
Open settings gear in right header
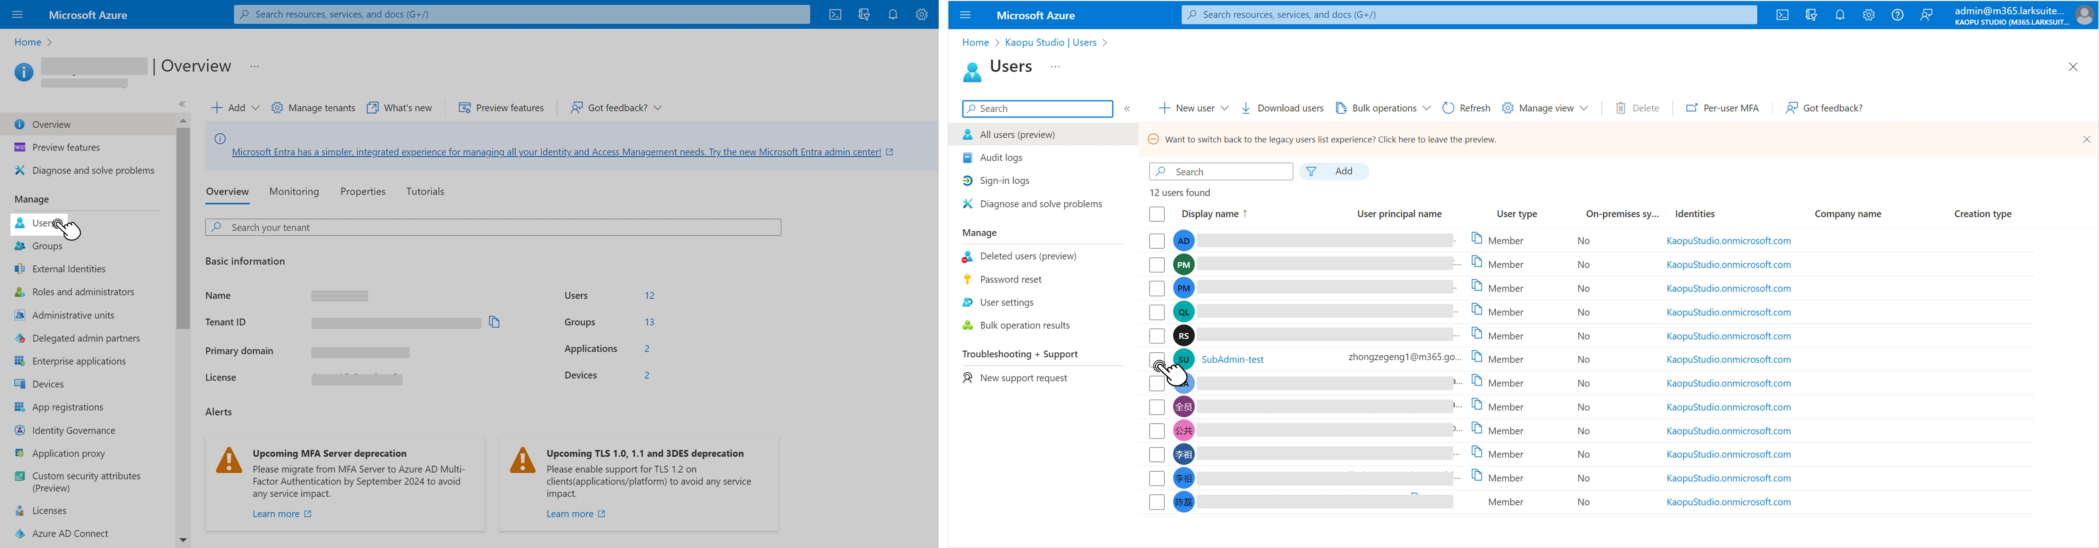point(1868,15)
